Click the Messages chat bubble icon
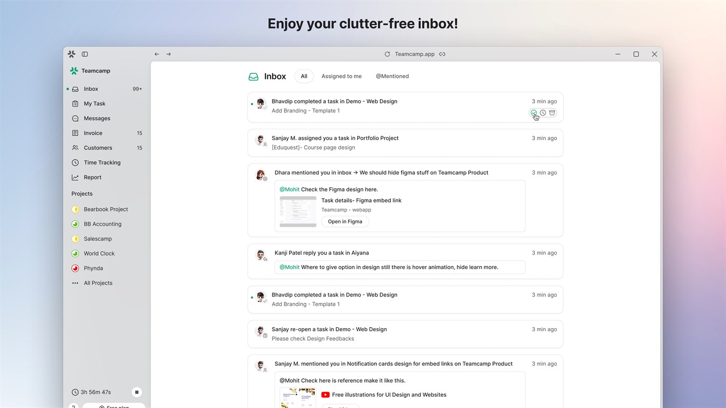Image resolution: width=726 pixels, height=408 pixels. coord(75,118)
